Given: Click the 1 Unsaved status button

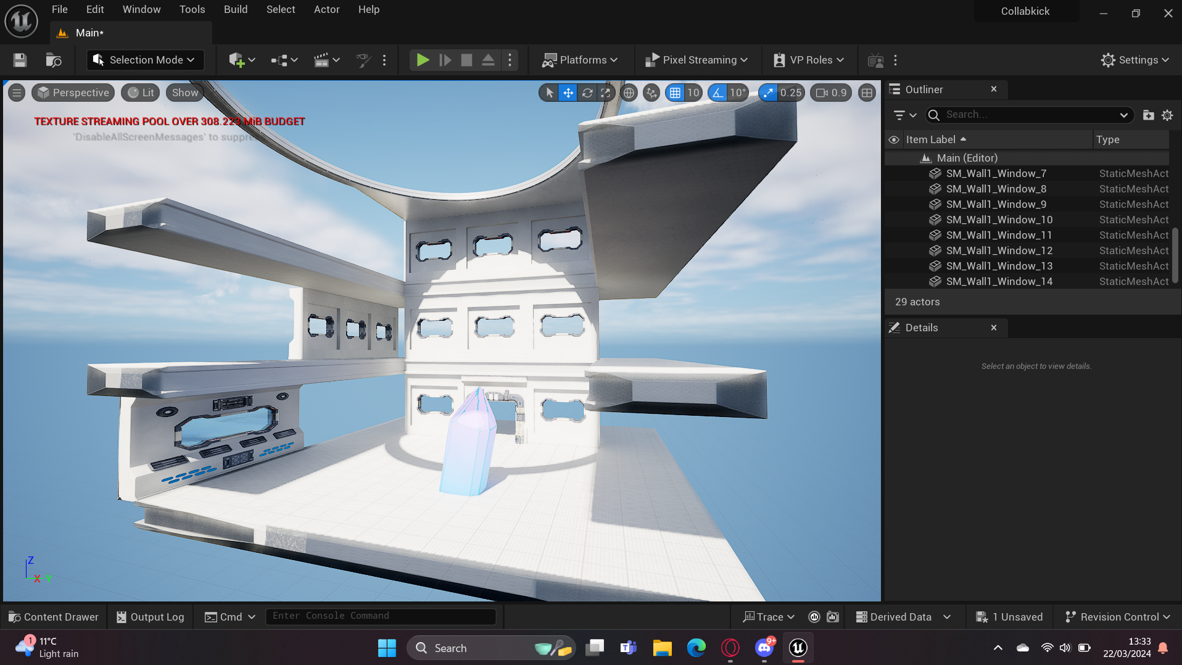Looking at the screenshot, I should 1009,617.
